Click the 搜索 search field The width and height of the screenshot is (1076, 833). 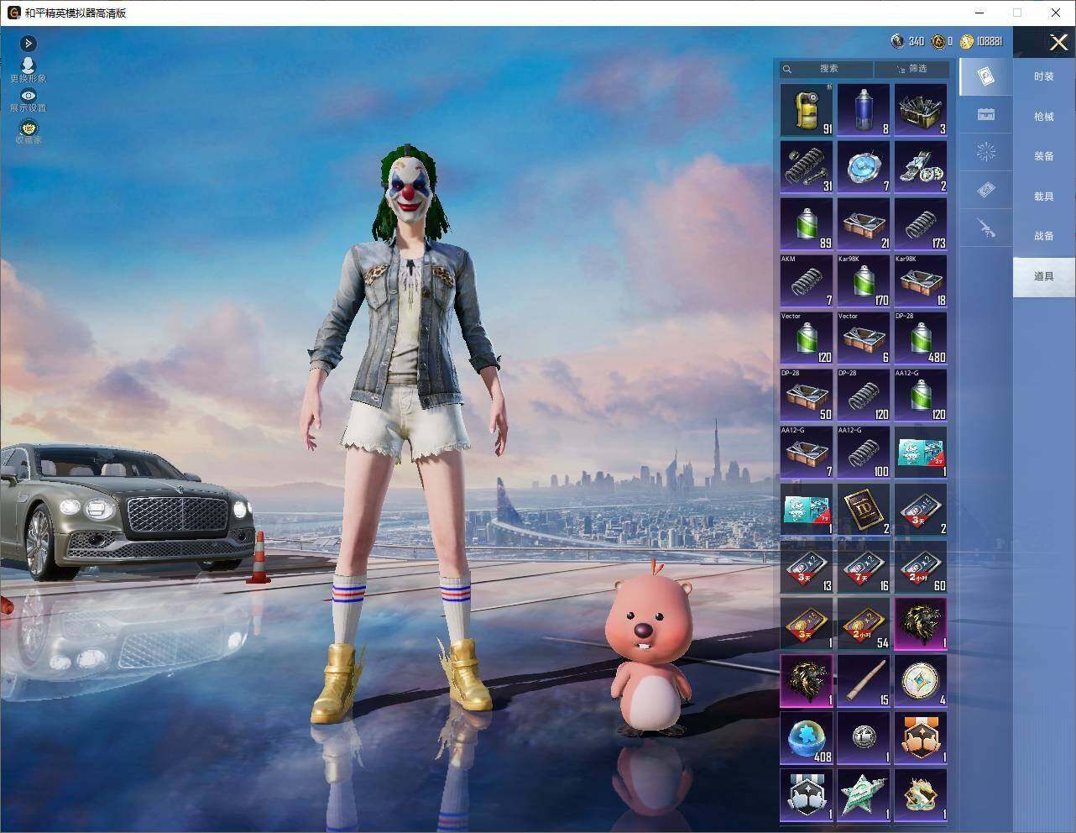[x=827, y=69]
